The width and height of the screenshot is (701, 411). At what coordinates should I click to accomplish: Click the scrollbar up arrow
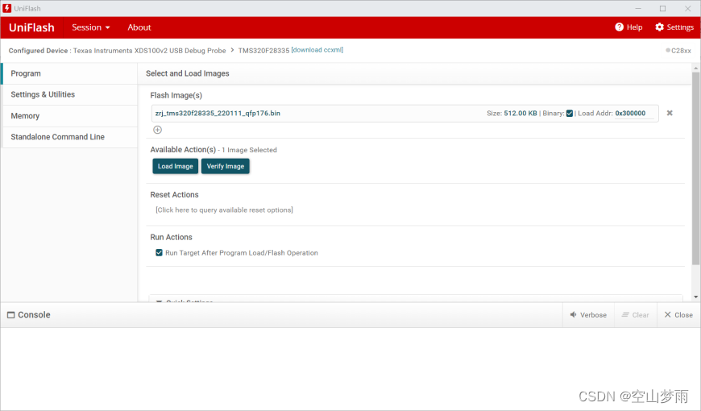[695, 68]
